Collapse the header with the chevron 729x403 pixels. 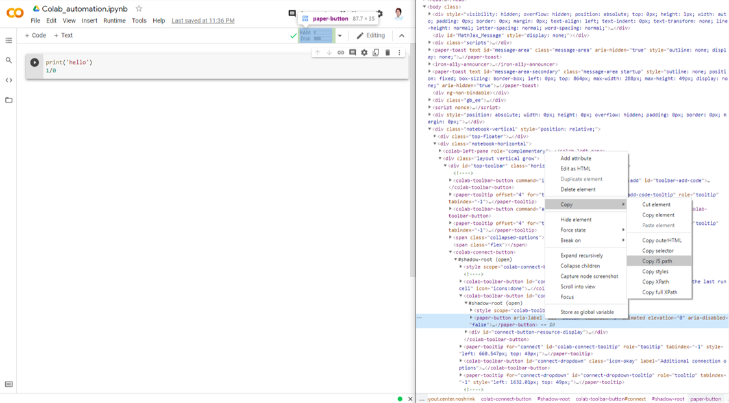[x=401, y=36]
